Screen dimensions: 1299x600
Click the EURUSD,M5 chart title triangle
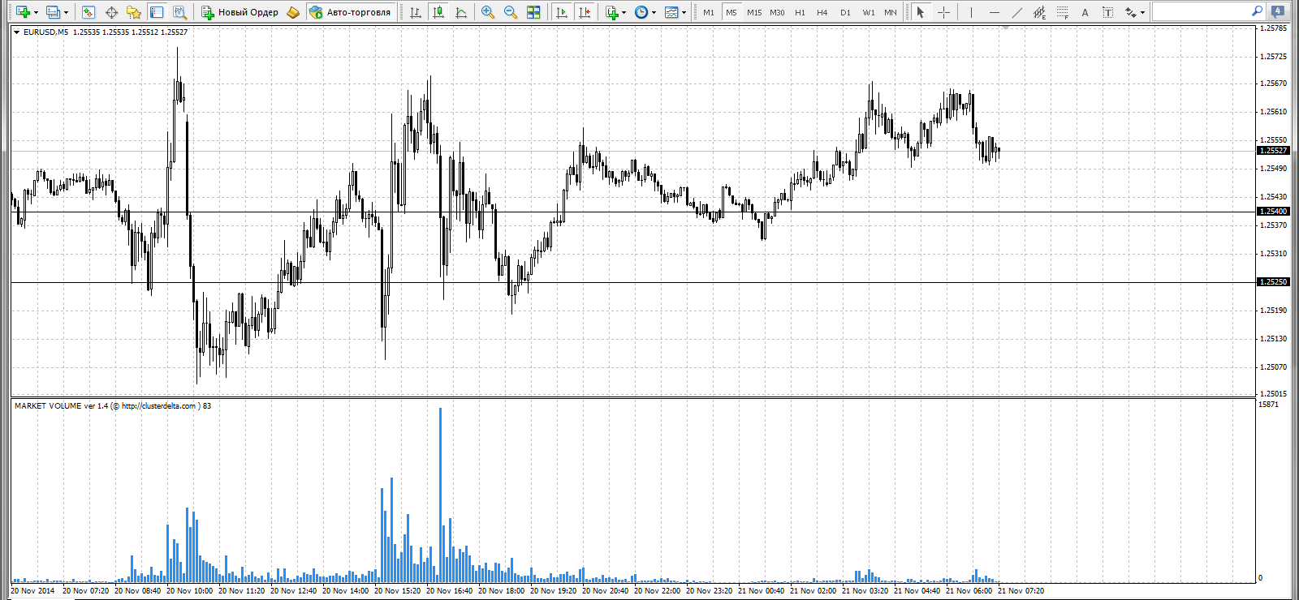tap(16, 32)
